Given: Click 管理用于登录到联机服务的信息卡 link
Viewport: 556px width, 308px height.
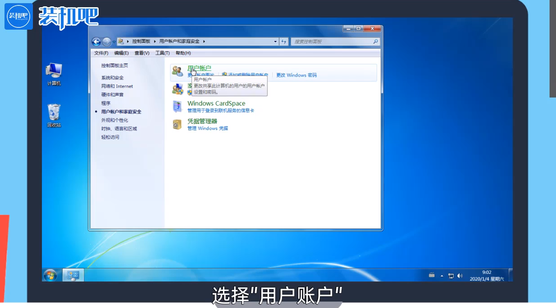Looking at the screenshot, I should tap(221, 111).
